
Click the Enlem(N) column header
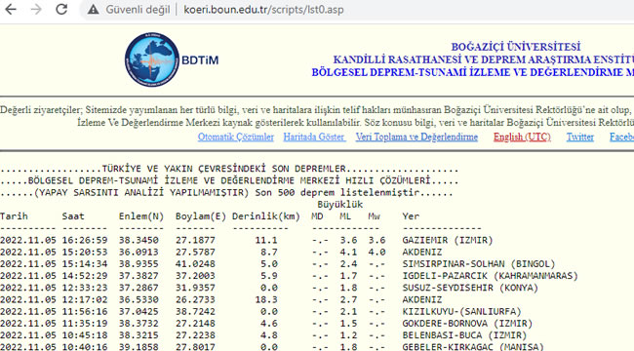click(x=141, y=216)
